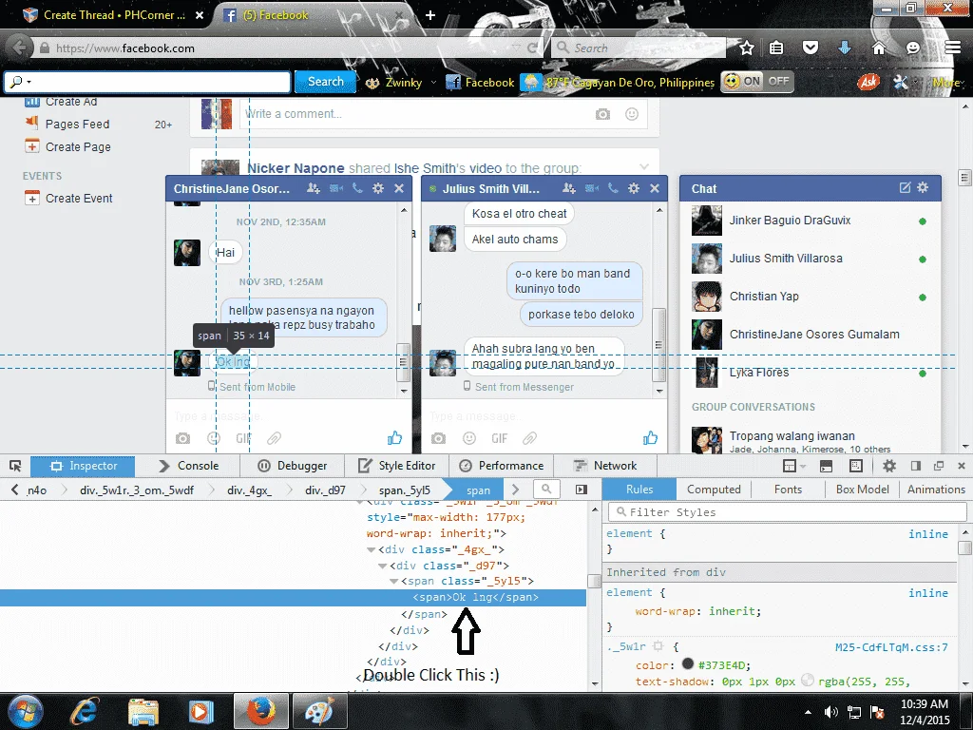
Task: Open the emoji picker in the Julius Smith chat
Action: tap(469, 438)
